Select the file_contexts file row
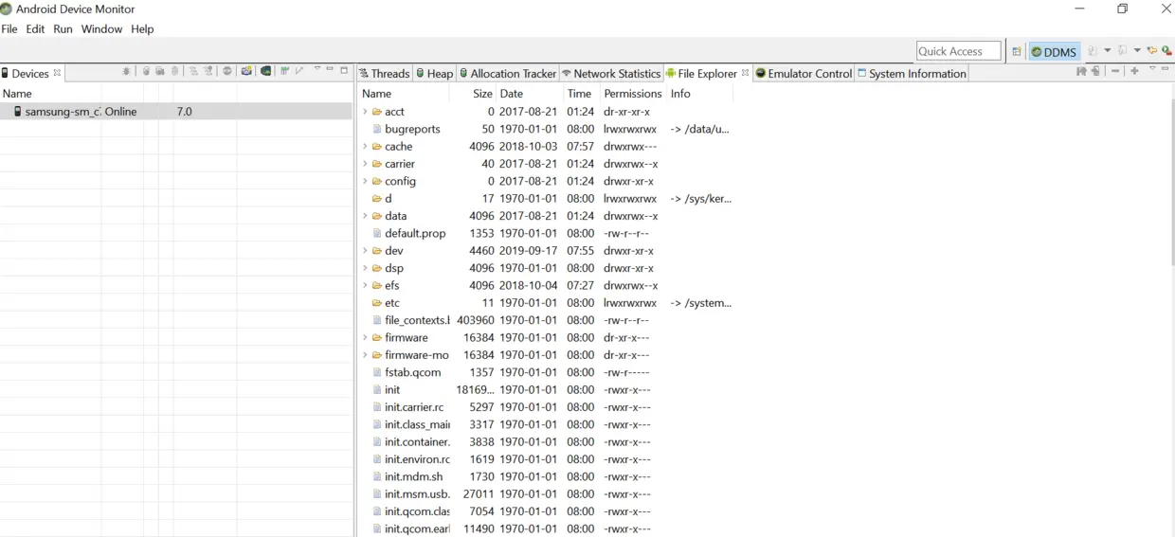1175x537 pixels. point(417,320)
